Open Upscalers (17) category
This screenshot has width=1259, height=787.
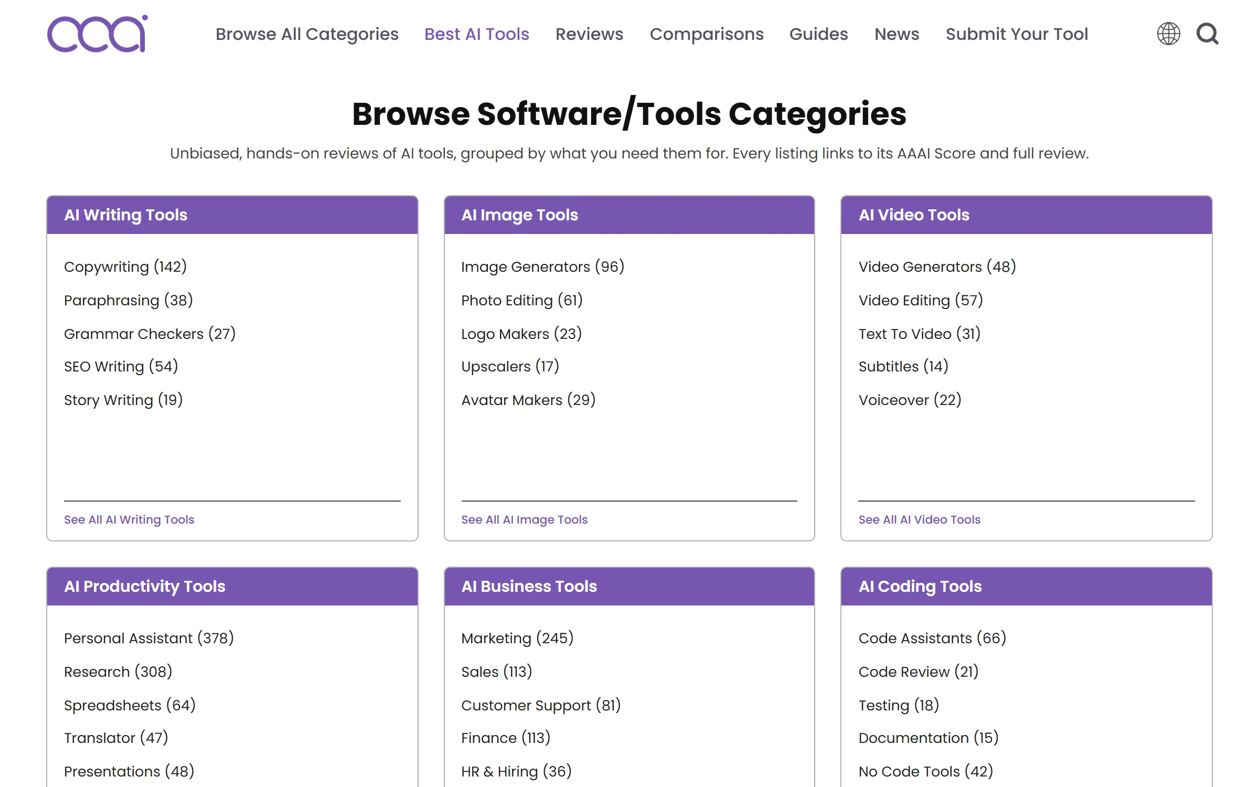tap(510, 366)
